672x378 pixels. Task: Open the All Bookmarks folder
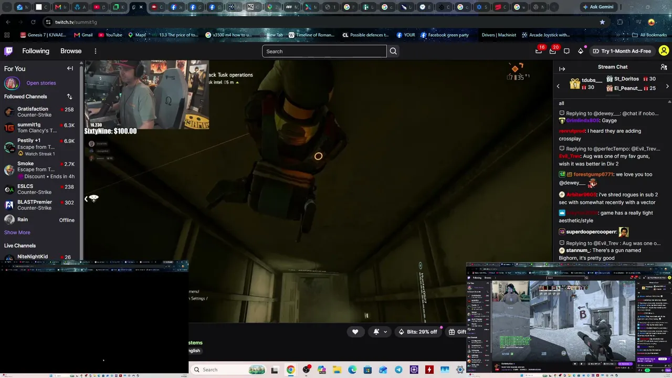point(649,35)
